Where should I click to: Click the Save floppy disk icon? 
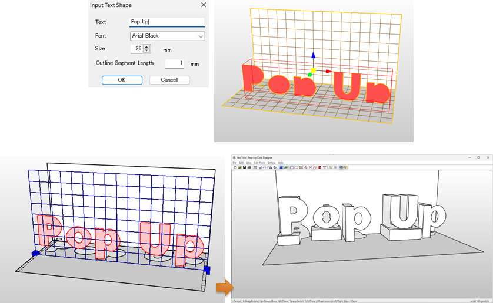(244, 167)
